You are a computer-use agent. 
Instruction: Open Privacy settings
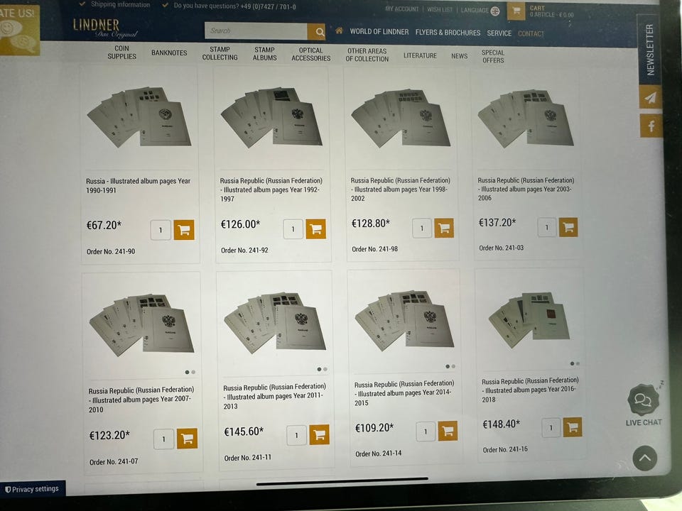pos(32,489)
